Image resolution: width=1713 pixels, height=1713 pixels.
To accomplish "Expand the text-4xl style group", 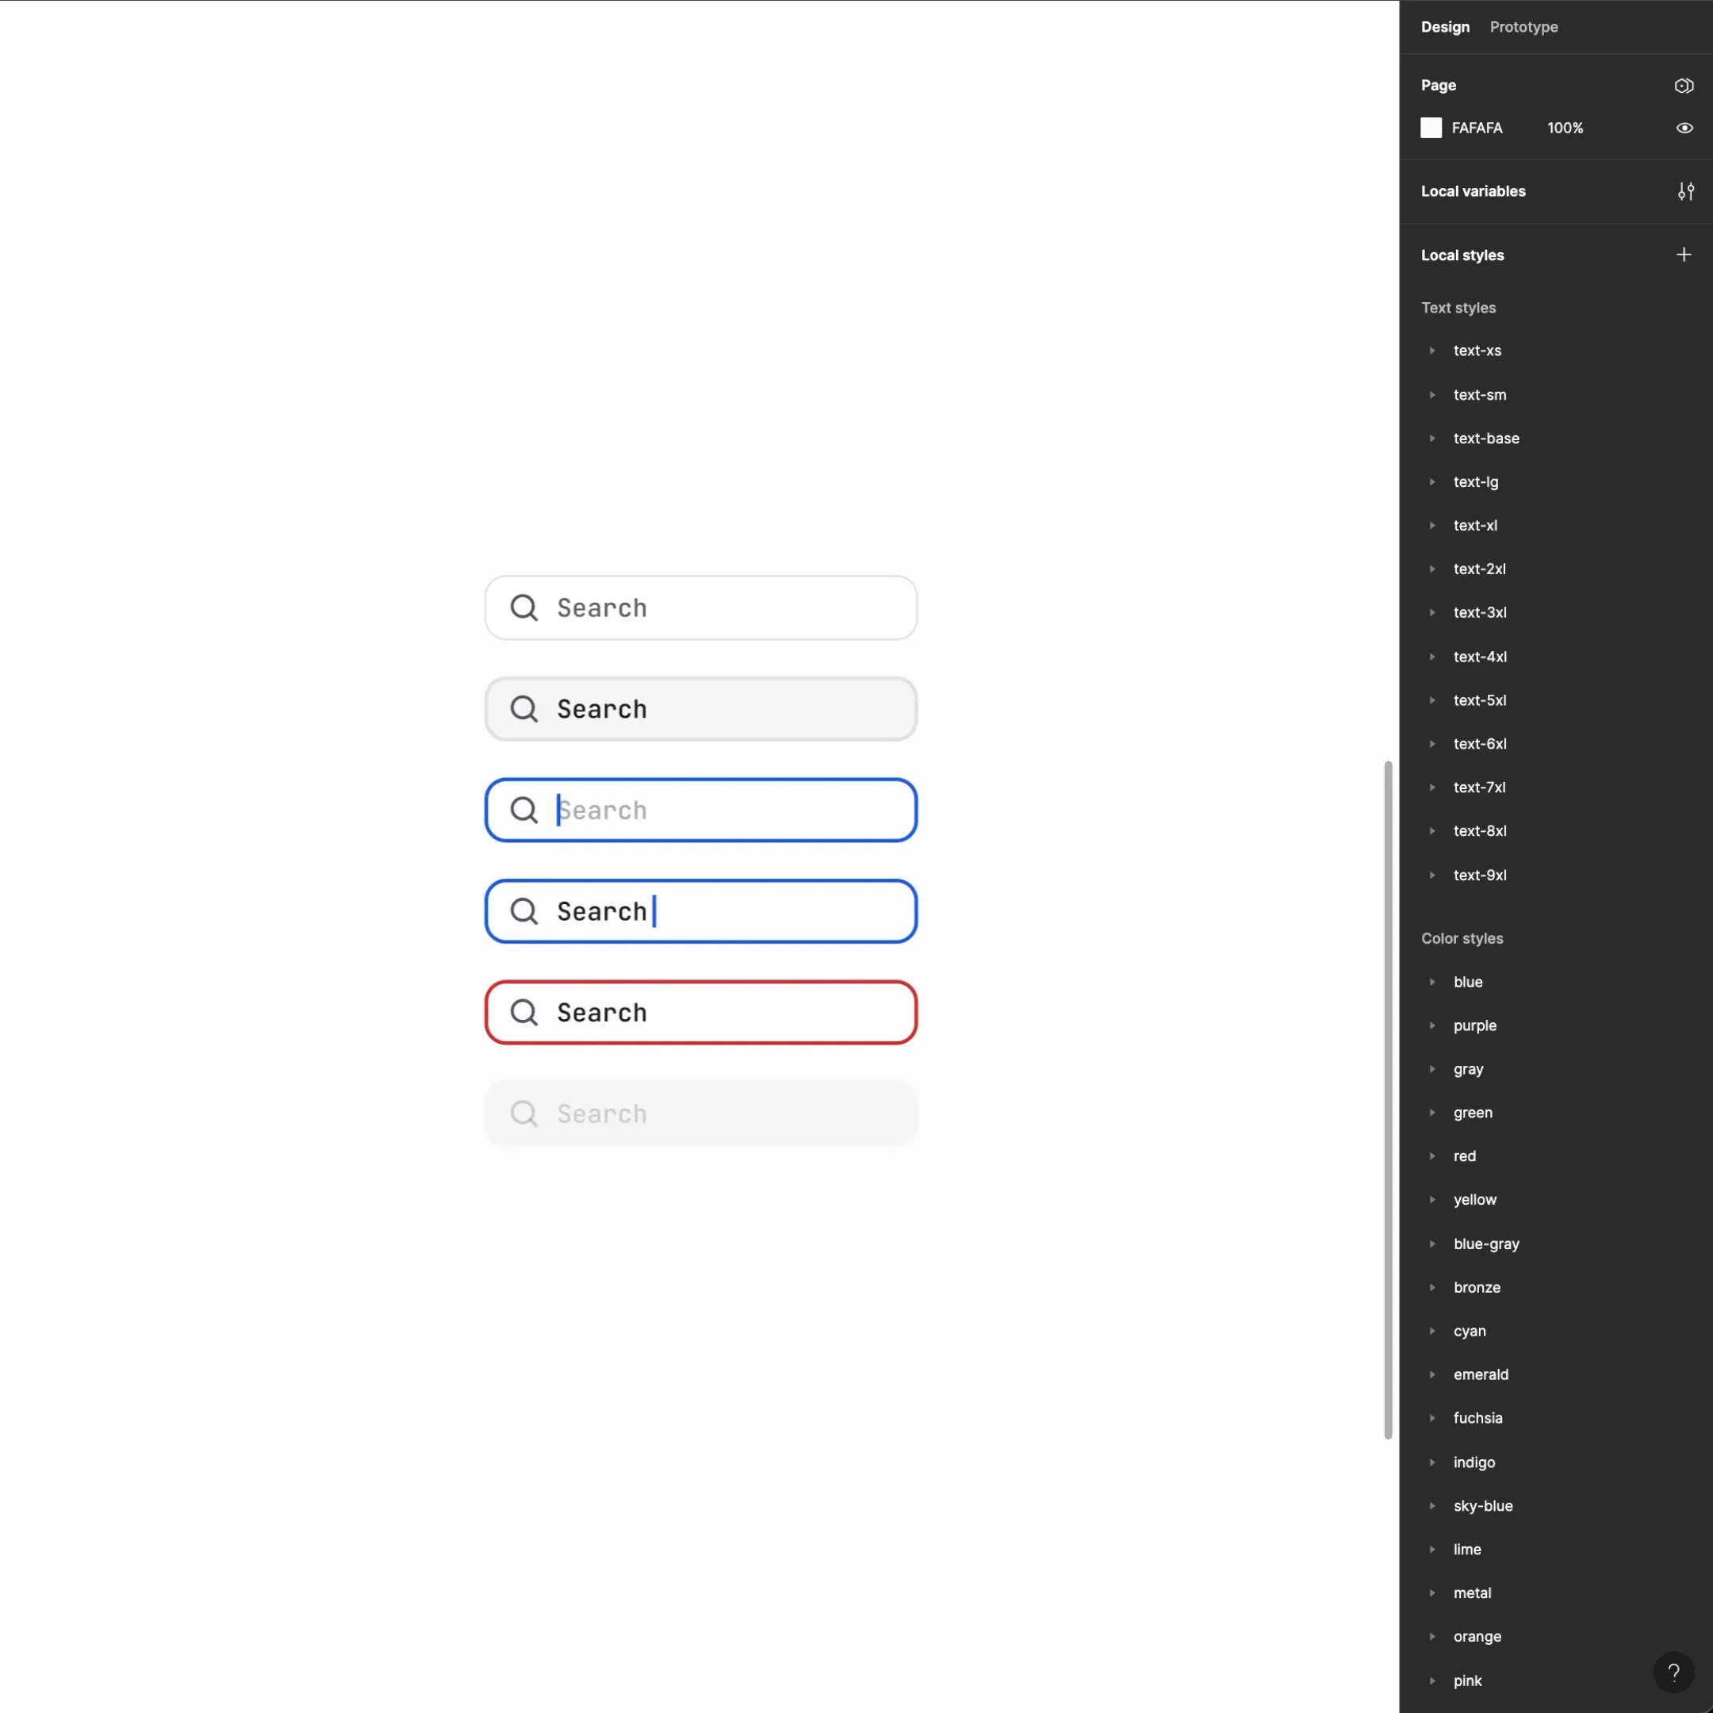I will [1432, 656].
